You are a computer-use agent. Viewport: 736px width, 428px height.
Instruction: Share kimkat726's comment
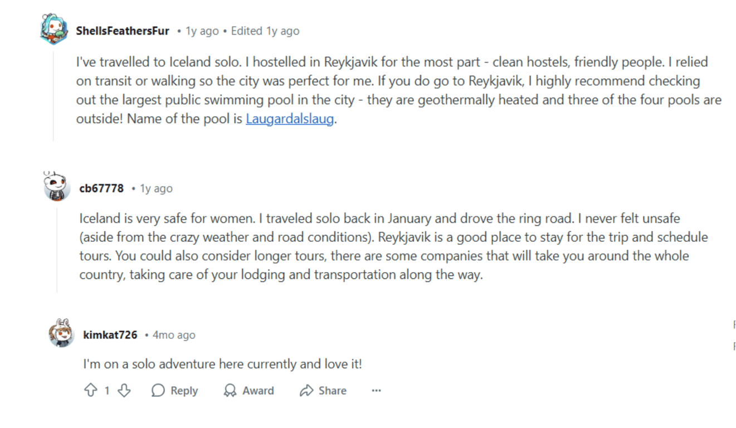323,391
